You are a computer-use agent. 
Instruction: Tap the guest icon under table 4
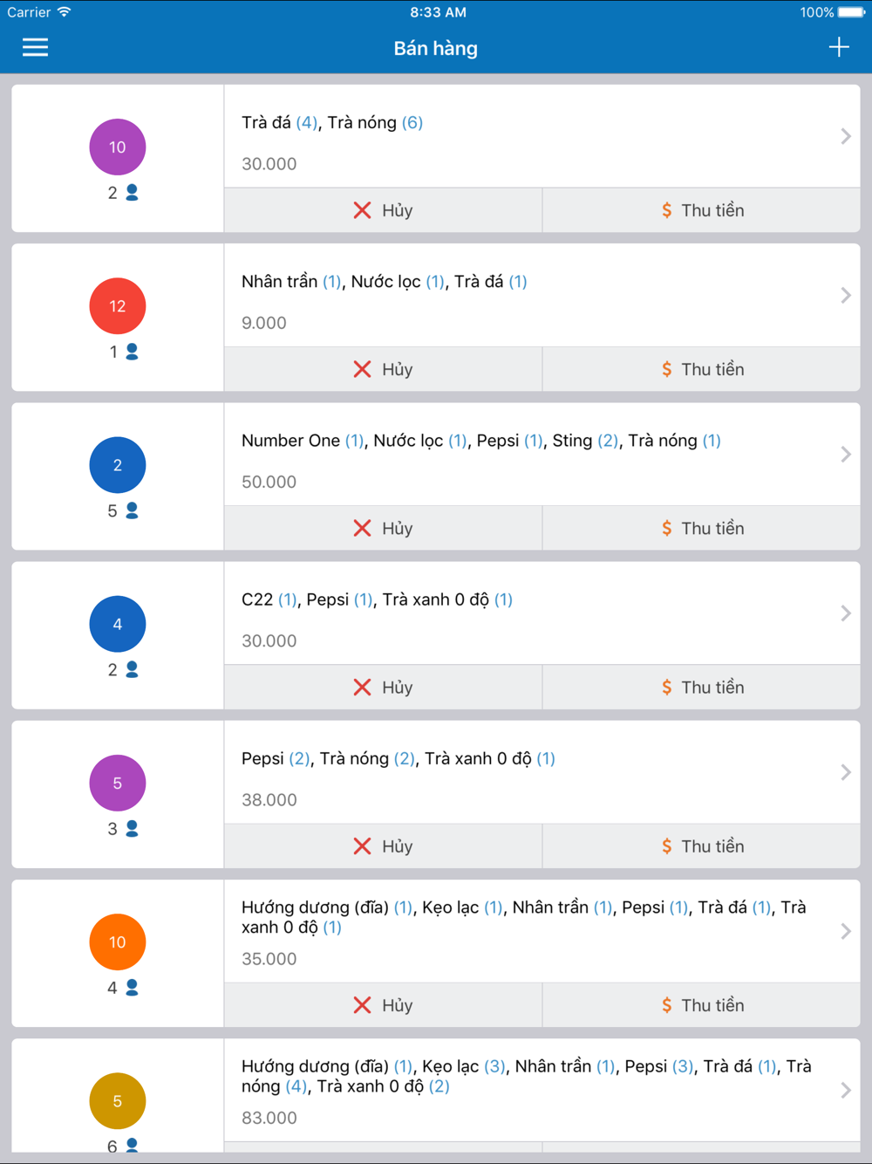[133, 669]
